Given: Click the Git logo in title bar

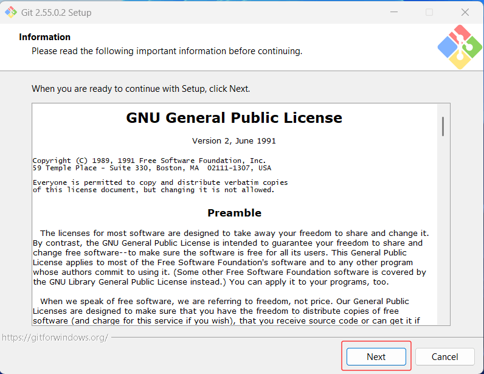Looking at the screenshot, I should coord(11,12).
